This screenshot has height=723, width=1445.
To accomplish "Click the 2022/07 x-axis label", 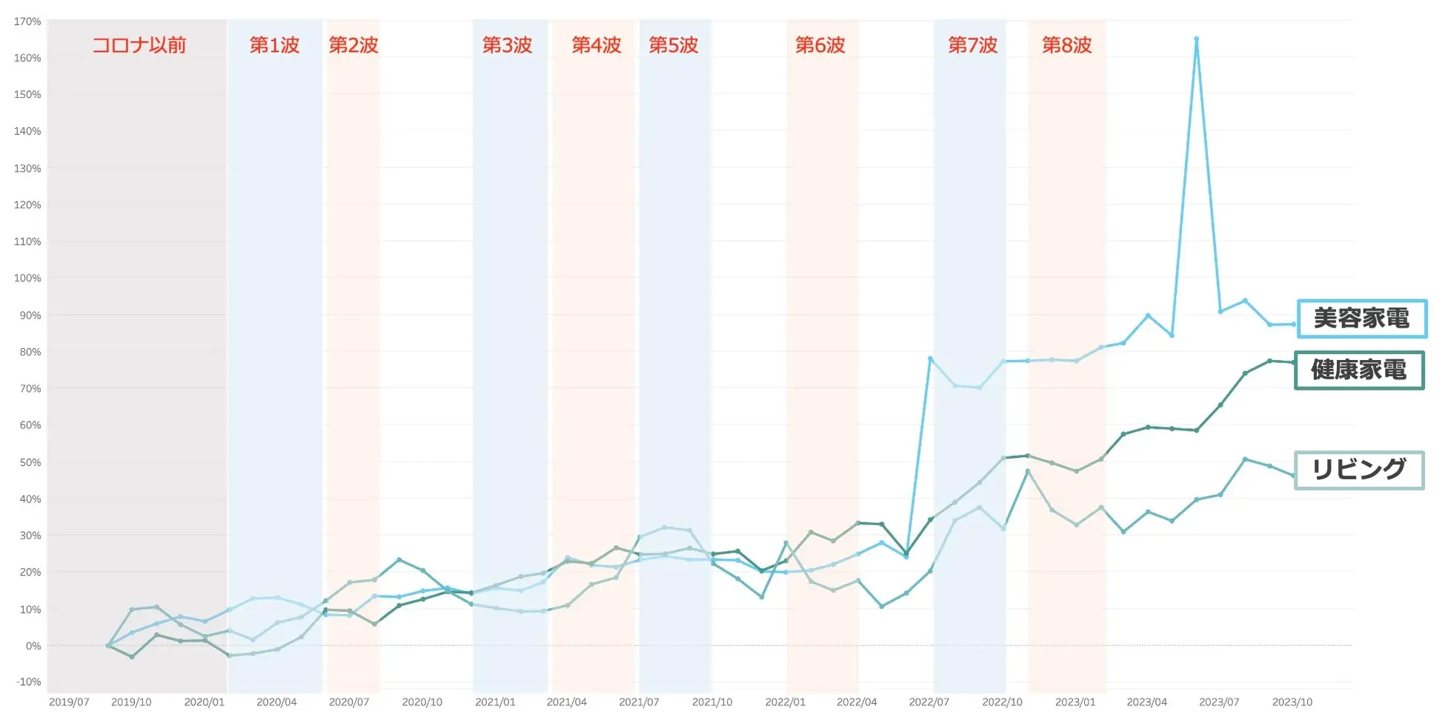I will point(929,702).
